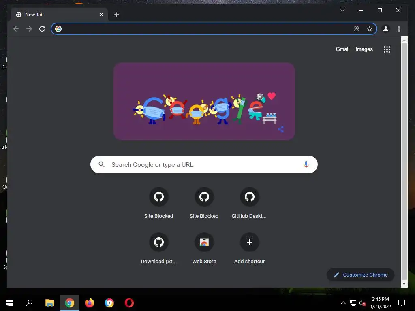This screenshot has height=311, width=415.
Task: Open the Google apps grid
Action: tap(387, 49)
